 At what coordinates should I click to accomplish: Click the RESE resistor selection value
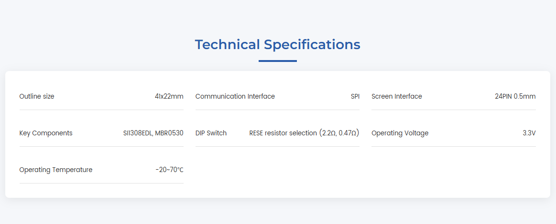point(304,133)
